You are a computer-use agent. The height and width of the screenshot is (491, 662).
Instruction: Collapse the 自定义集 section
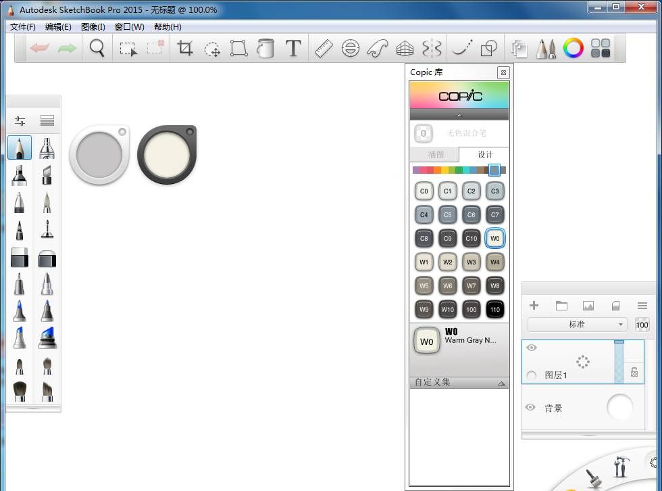point(501,383)
